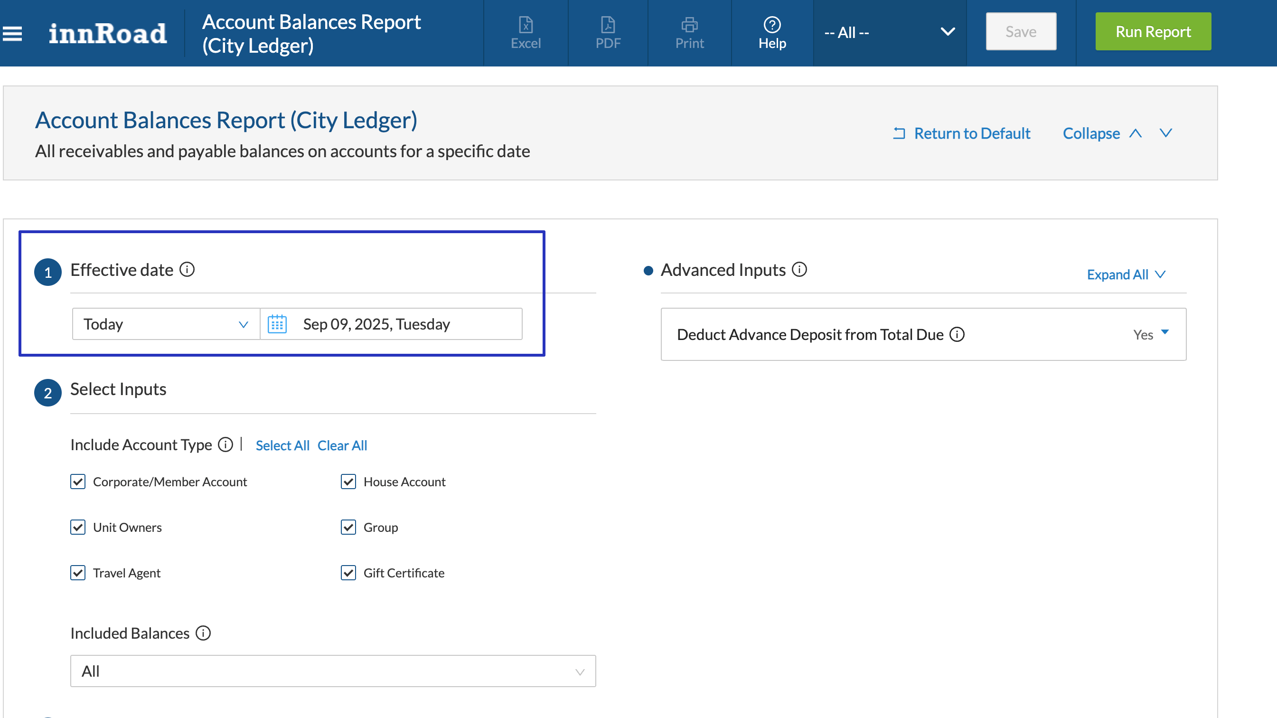Screen dimensions: 1277x718
Task: Open the hamburger navigation menu
Action: (12, 34)
